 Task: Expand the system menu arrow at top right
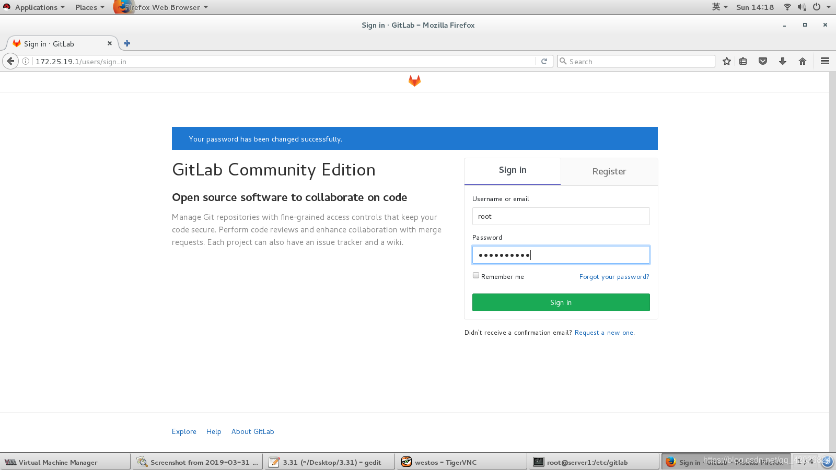[829, 7]
